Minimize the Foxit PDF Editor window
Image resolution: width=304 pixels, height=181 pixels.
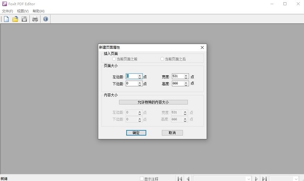(272, 4)
